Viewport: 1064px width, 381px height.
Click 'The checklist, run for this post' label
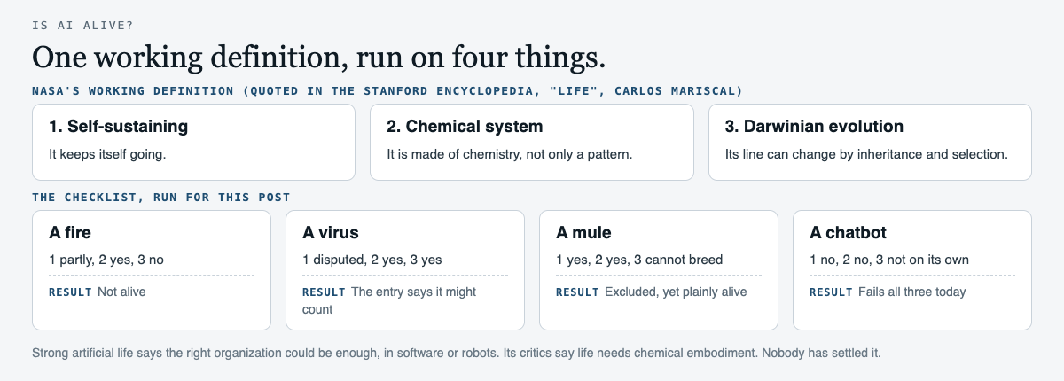click(x=160, y=197)
